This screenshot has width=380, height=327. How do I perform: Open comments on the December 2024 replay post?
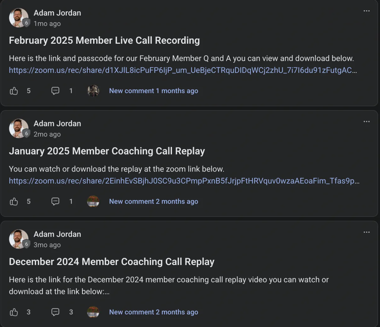coord(55,312)
